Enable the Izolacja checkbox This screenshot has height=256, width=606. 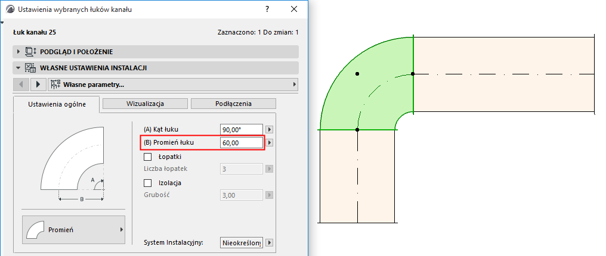coord(147,183)
